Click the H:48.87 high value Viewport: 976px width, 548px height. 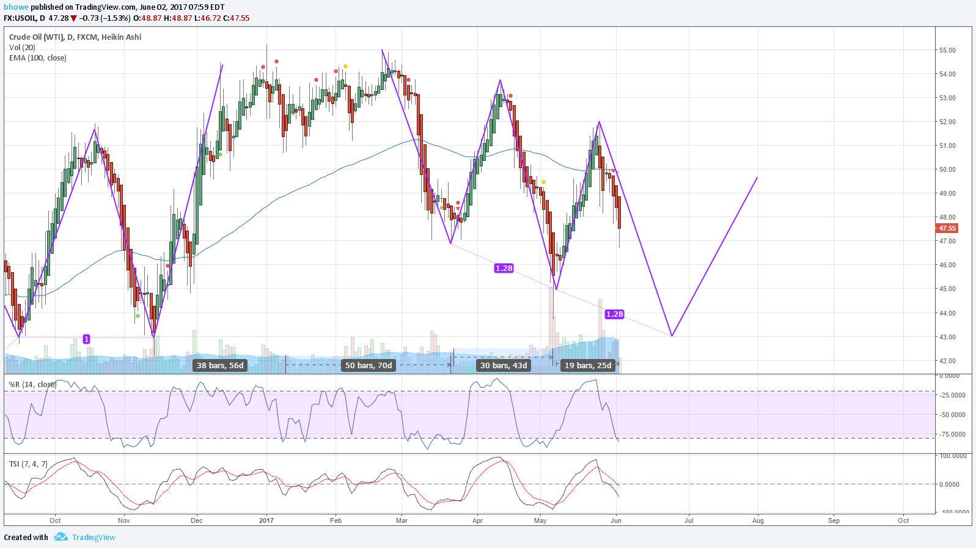pos(178,18)
